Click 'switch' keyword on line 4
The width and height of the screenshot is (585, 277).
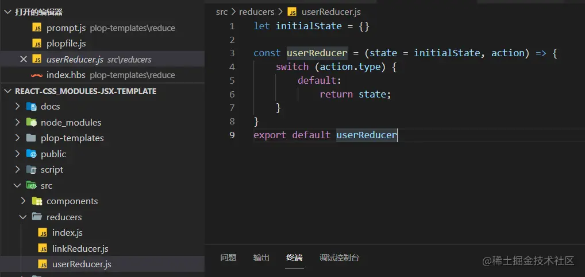pos(292,67)
